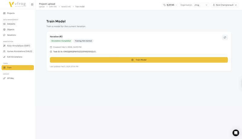Open Human Annotations (HALO) in the sidebar
The image size is (242, 139).
[x=19, y=51]
